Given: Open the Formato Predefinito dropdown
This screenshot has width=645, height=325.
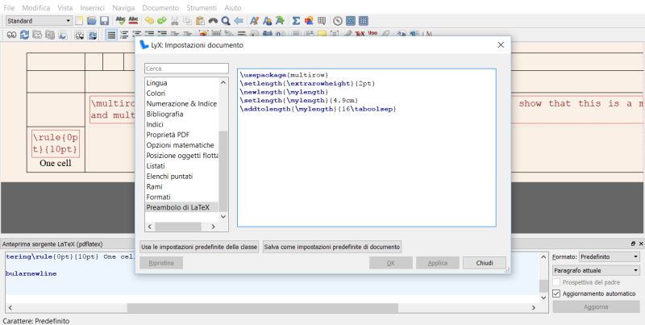Looking at the screenshot, I should [x=610, y=256].
